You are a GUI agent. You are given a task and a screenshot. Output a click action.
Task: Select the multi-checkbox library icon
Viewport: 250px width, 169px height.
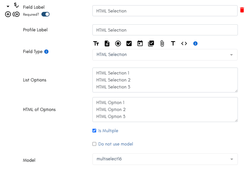tap(151, 43)
